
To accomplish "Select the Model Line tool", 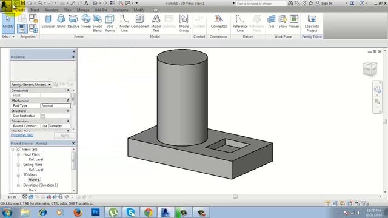I will click(x=124, y=24).
